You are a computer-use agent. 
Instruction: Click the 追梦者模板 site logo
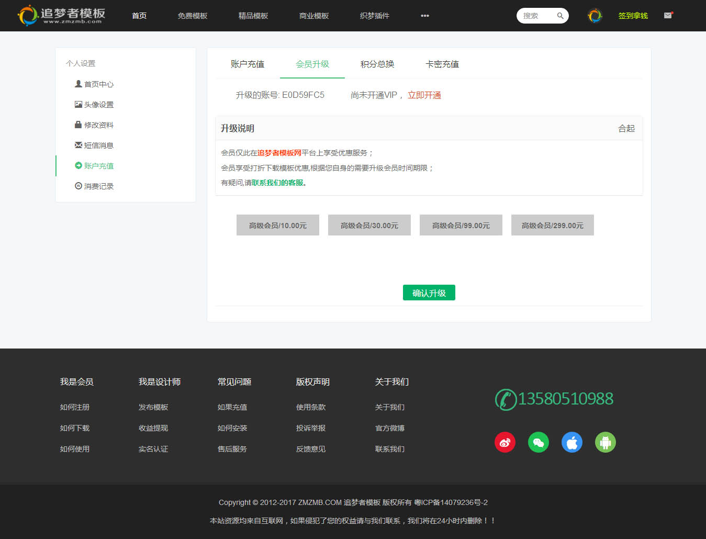62,15
